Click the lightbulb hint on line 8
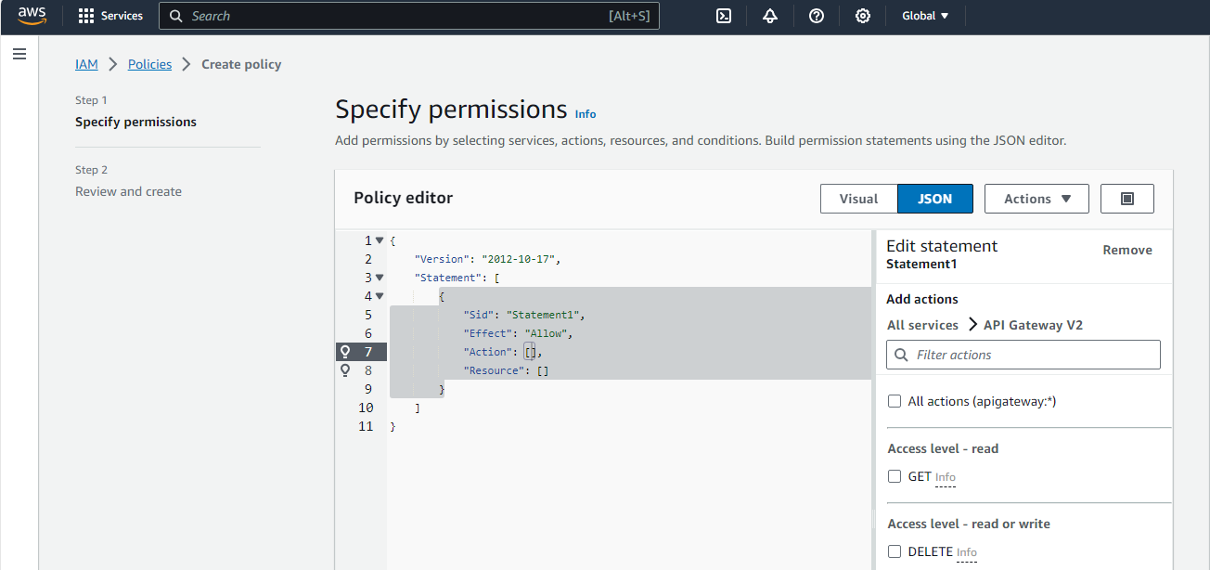This screenshot has height=570, width=1210. pyautogui.click(x=345, y=370)
